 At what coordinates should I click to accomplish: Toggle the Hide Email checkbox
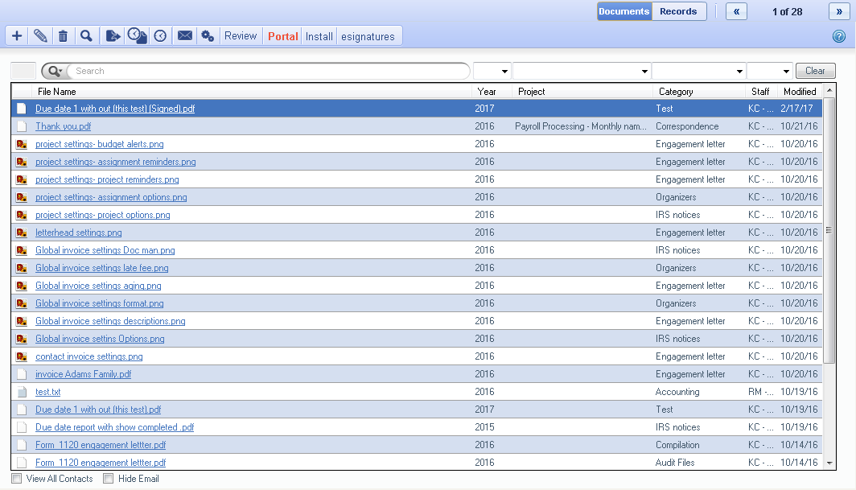(x=109, y=479)
